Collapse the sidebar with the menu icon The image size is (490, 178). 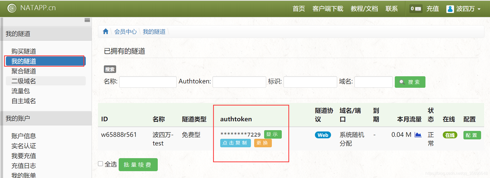[87, 20]
